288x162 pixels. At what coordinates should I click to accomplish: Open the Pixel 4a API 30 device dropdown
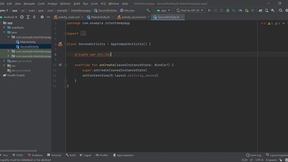pos(190,10)
